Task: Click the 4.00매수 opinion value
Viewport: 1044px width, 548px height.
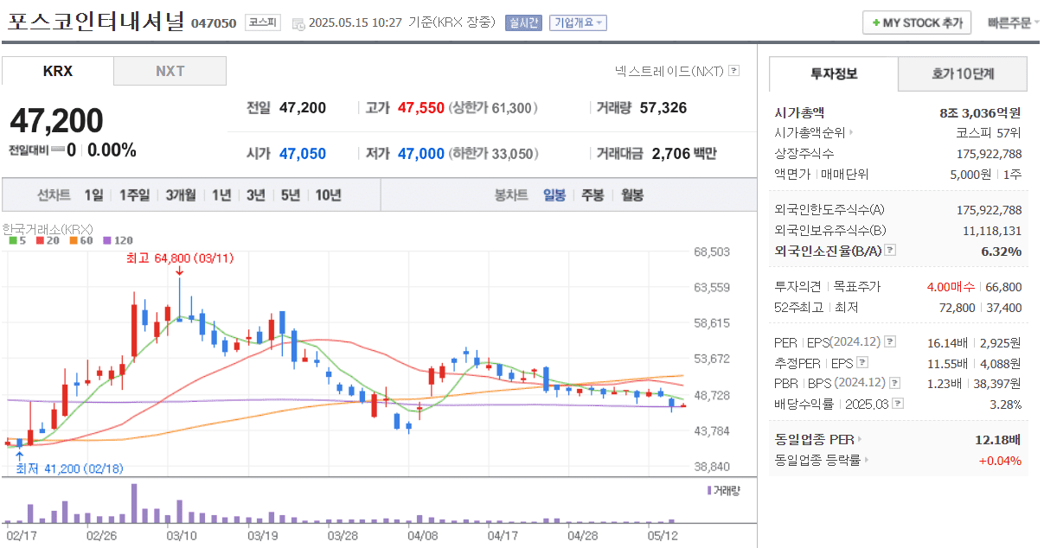Action: [x=951, y=287]
